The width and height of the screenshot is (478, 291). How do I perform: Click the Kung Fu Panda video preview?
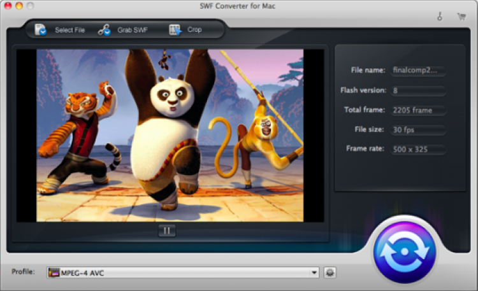(170, 135)
